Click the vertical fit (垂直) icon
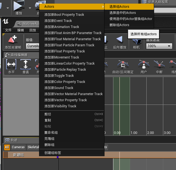Screen dimensions: 176x170 coord(25,64)
